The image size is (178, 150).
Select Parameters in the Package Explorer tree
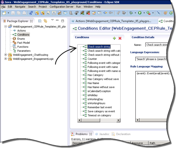pos(24,51)
